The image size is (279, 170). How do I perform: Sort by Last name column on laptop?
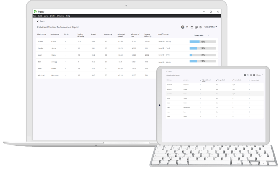point(55,34)
